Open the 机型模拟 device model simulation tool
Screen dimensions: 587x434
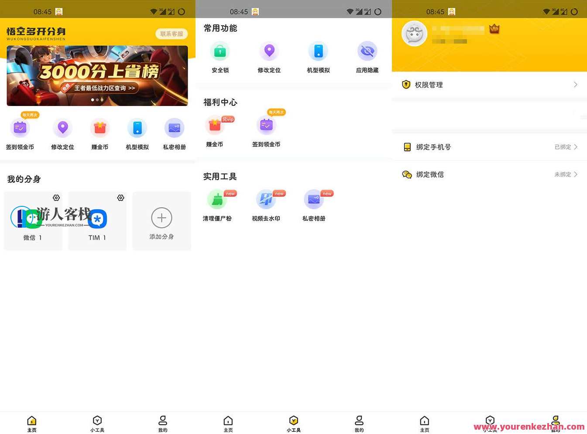[318, 51]
